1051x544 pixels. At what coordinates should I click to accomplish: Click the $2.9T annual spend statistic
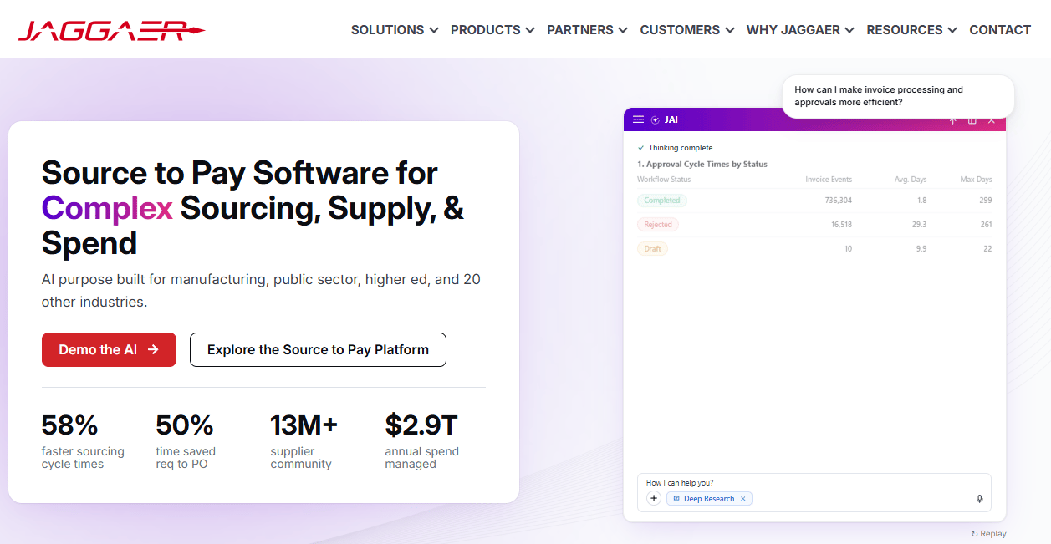(422, 441)
